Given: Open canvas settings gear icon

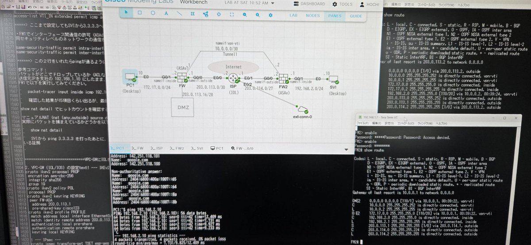Looking at the screenshot, I should (x=271, y=15).
